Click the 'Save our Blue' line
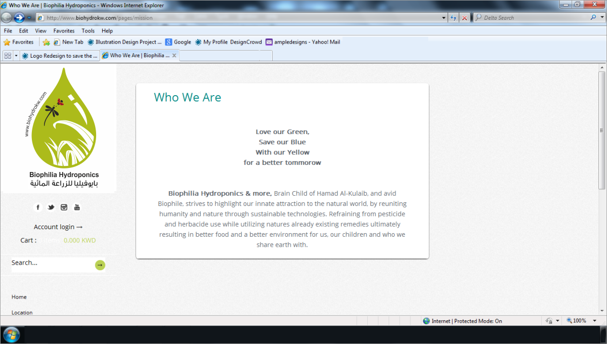Screen dimensions: 607x344 (x=282, y=142)
